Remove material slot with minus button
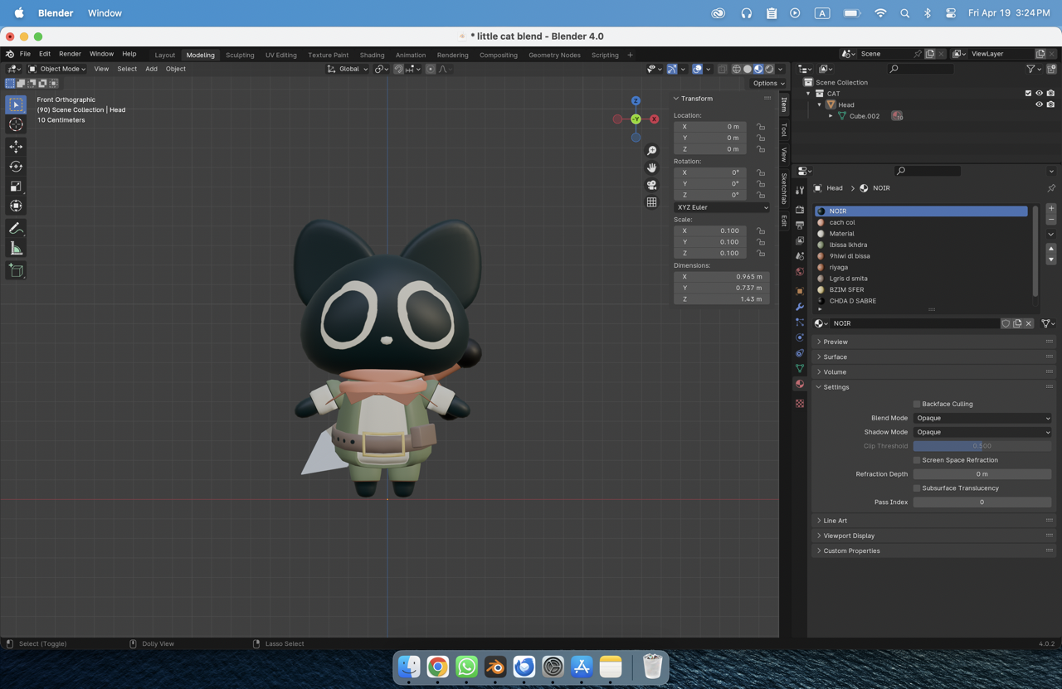The width and height of the screenshot is (1062, 689). [x=1051, y=221]
